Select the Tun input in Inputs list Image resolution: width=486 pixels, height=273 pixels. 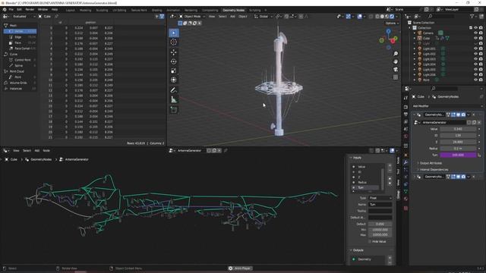coord(365,187)
